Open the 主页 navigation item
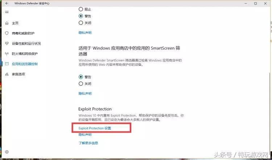This screenshot has width=272, height=160. [15, 23]
